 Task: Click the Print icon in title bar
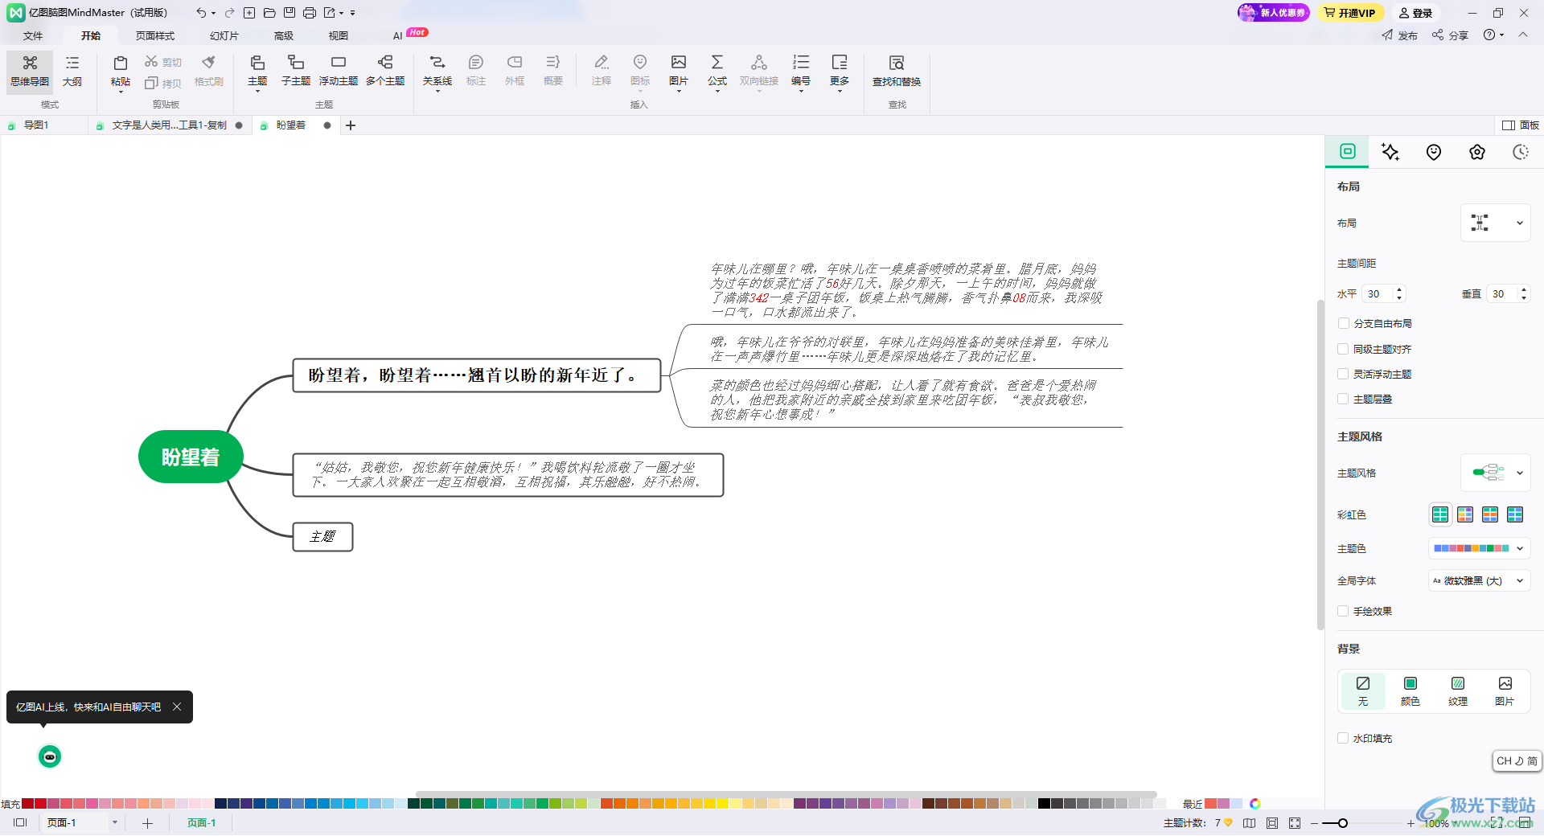(x=310, y=13)
